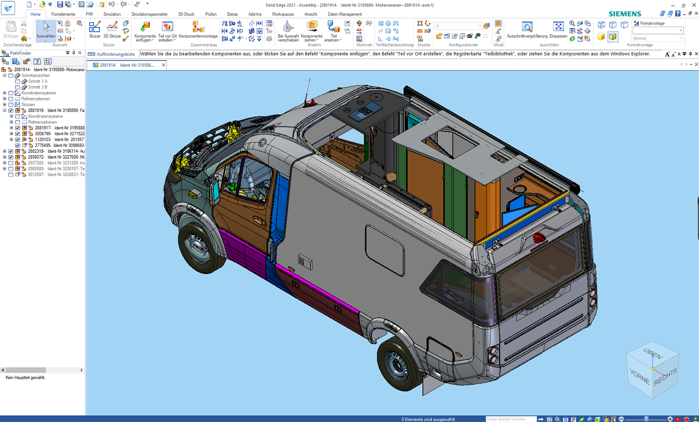Click the PathFinder horizontal scrollbar thumb
Viewport: 699px width, 422px height.
[26, 370]
